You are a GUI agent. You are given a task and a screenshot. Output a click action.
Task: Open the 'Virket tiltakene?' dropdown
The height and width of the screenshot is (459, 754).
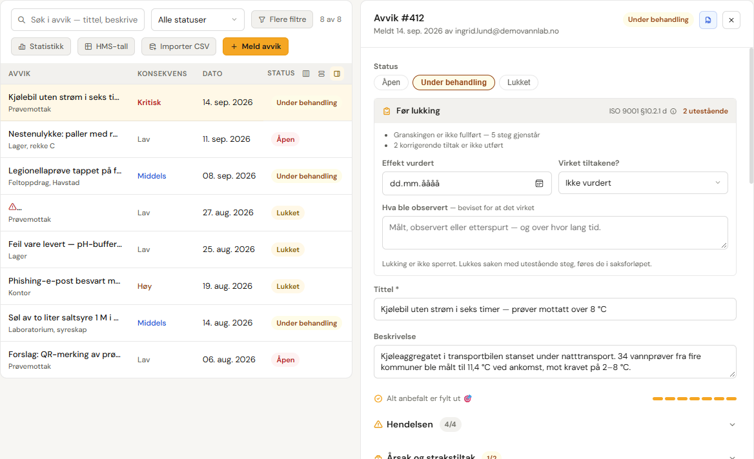[x=643, y=183]
